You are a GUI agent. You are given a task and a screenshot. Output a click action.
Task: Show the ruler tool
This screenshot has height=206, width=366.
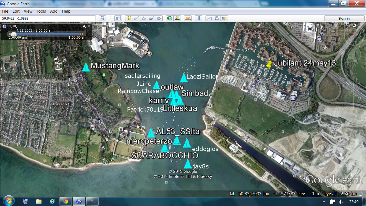[199, 18]
